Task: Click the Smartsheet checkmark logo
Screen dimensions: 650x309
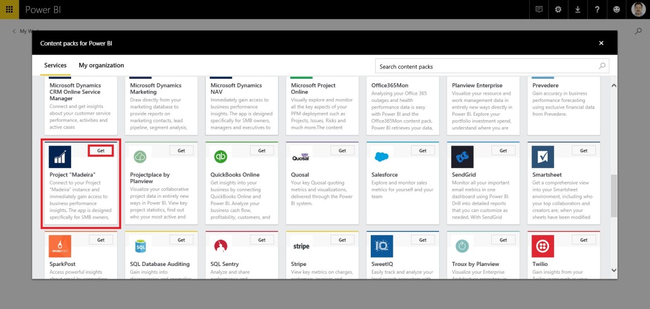Action: coord(543,157)
